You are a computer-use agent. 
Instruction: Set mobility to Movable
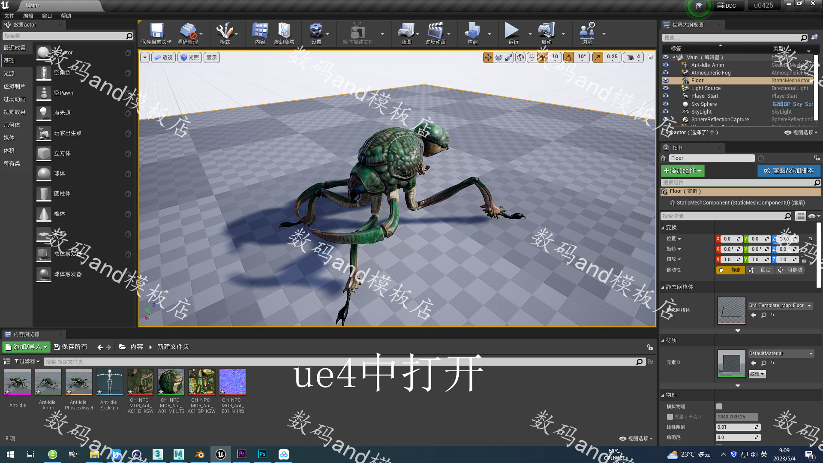click(x=790, y=270)
